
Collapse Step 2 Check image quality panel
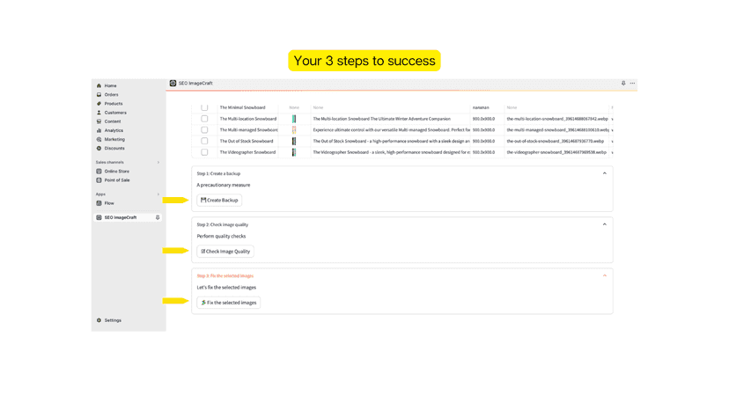pyautogui.click(x=604, y=224)
